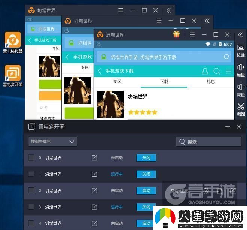Select 专区 tab in the middle emulator window
This screenshot has width=247, height=230.
(85, 67)
